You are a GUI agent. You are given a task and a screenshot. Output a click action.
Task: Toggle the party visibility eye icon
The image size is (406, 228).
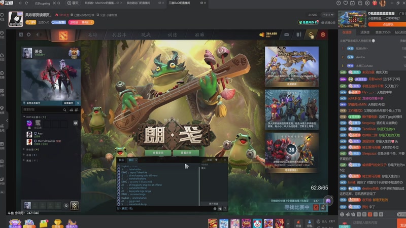[x=76, y=123]
